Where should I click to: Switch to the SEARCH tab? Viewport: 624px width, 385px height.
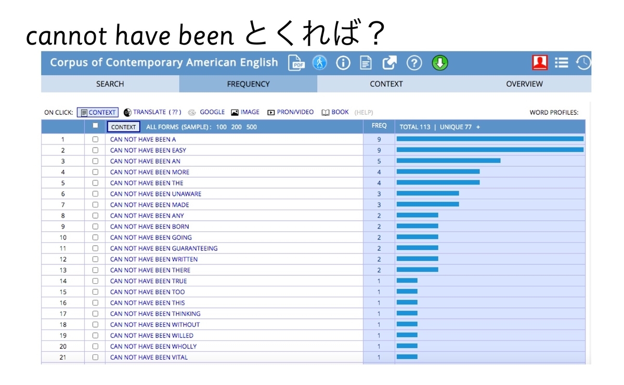pyautogui.click(x=110, y=84)
